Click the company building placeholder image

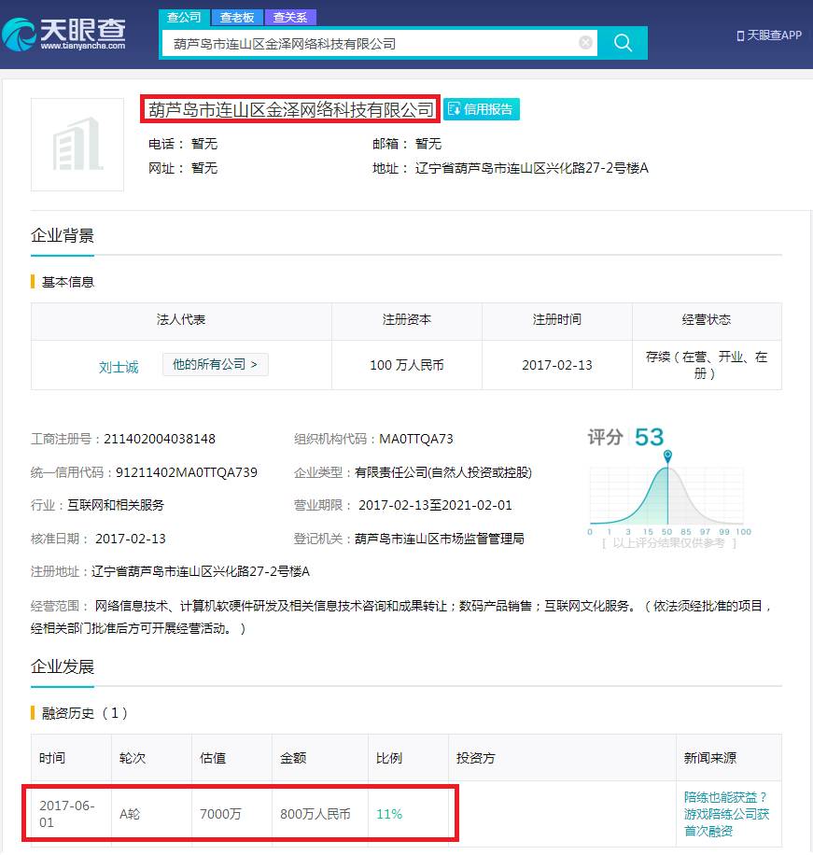77,145
